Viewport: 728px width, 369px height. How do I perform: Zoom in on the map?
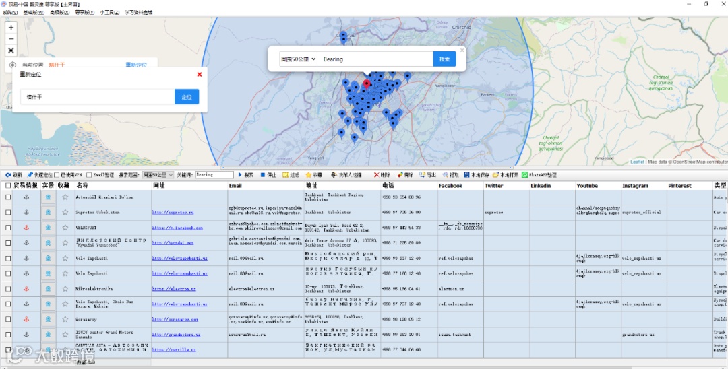pos(11,28)
